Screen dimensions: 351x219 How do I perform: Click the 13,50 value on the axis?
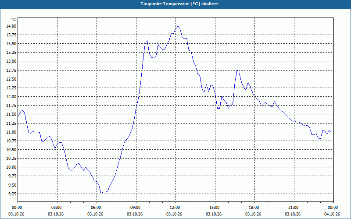click(x=11, y=43)
